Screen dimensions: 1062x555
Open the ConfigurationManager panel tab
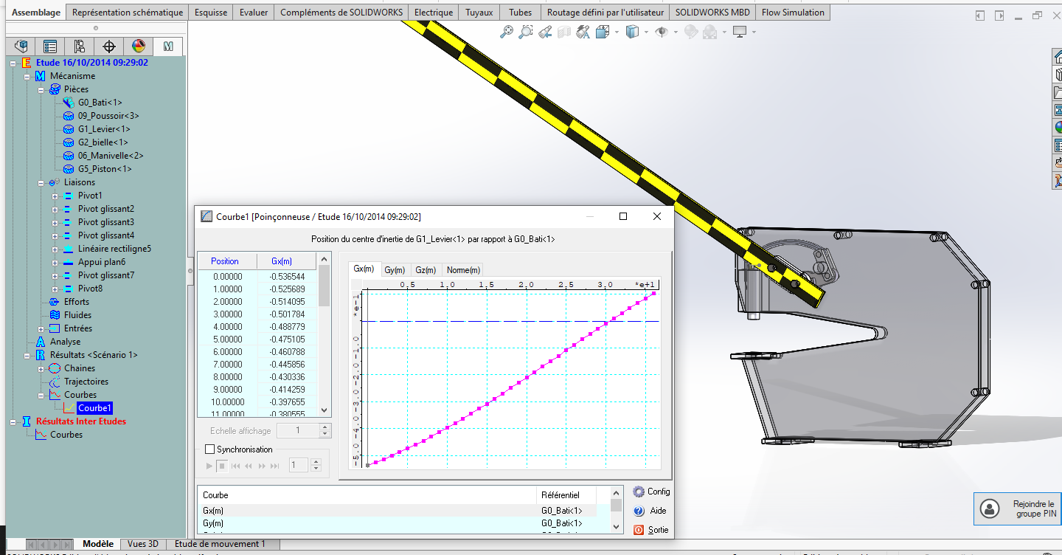click(80, 46)
